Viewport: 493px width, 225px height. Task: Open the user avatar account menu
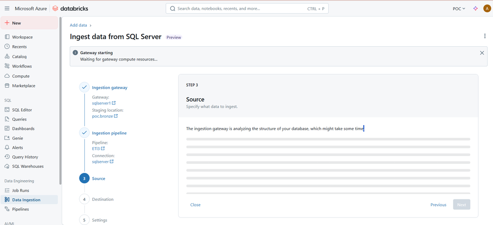pyautogui.click(x=486, y=8)
